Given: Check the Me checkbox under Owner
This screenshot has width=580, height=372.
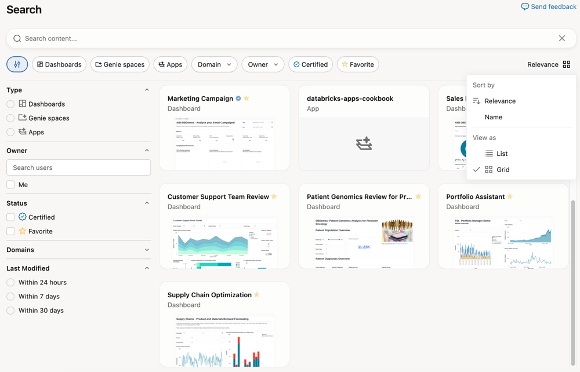Looking at the screenshot, I should [x=10, y=184].
